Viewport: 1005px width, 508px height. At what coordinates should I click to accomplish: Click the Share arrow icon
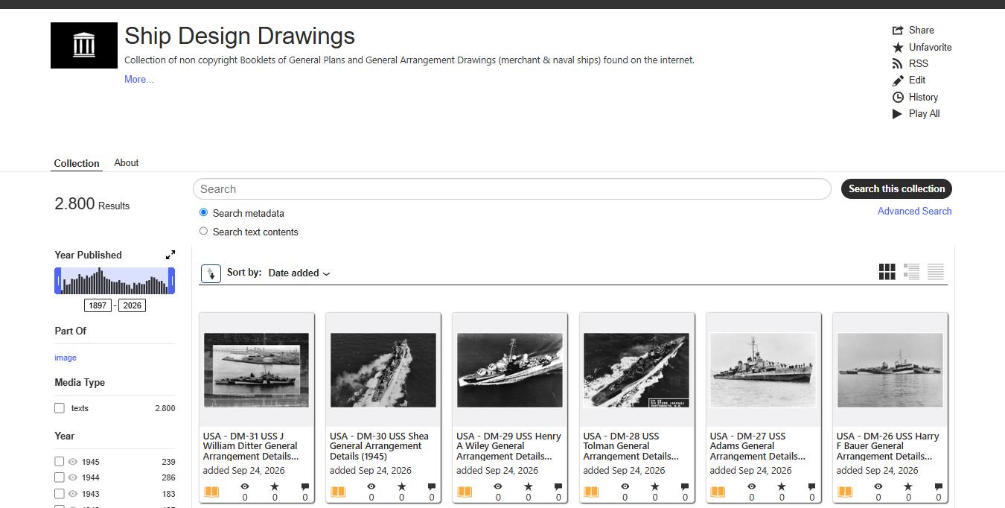[898, 31]
